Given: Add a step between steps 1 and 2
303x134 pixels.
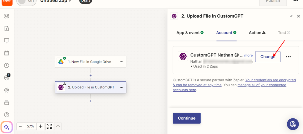Looking at the screenshot, I should (x=91, y=76).
